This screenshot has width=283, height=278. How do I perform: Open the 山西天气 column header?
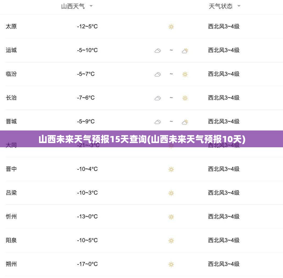point(73,6)
